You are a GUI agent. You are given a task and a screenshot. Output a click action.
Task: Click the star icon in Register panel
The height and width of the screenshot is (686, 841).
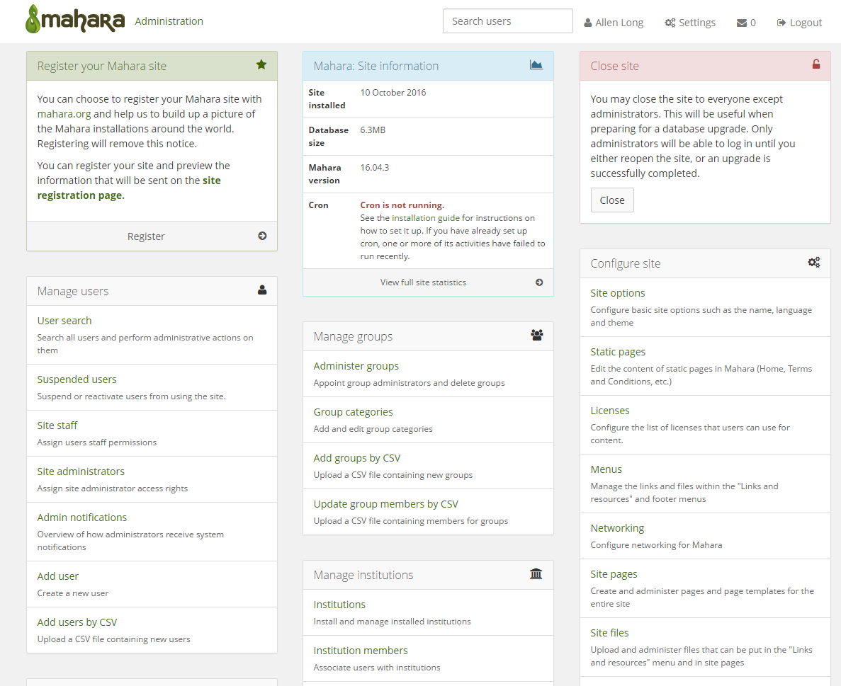pos(261,65)
